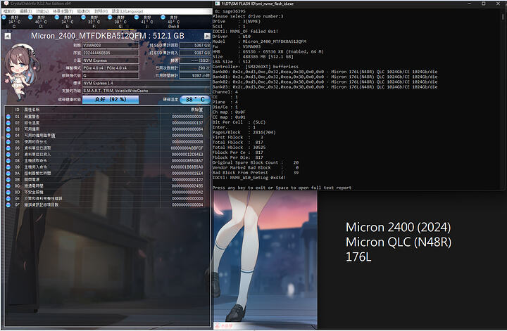Screen dimensions: 507x331
Task: Open the File (F) menu
Action: (9, 11)
